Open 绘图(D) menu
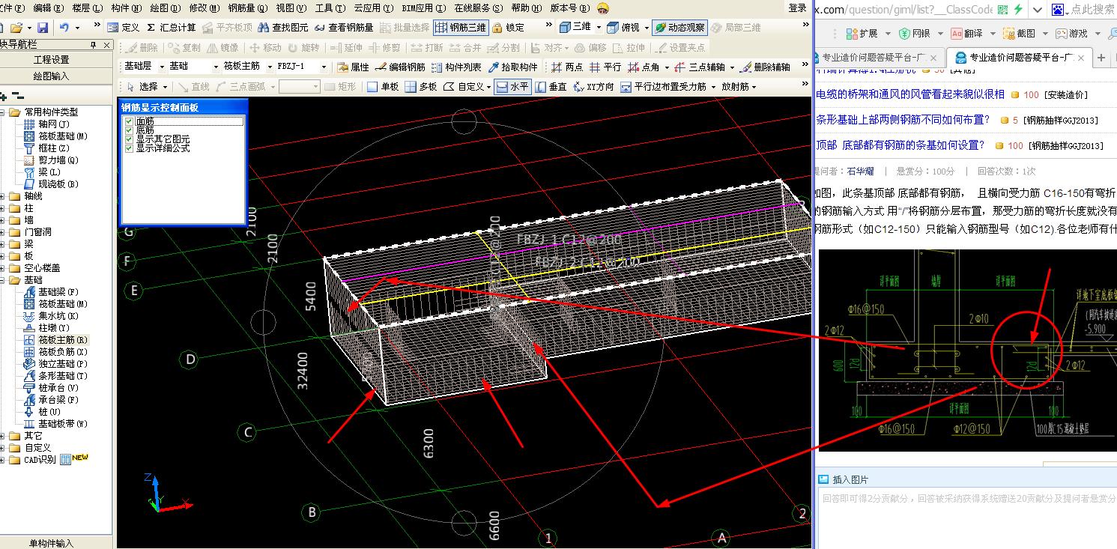The height and width of the screenshot is (549, 1117). (165, 8)
